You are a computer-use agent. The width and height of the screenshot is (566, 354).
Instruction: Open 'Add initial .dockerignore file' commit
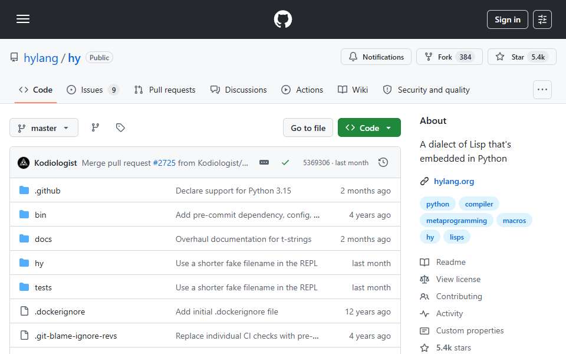click(x=226, y=312)
